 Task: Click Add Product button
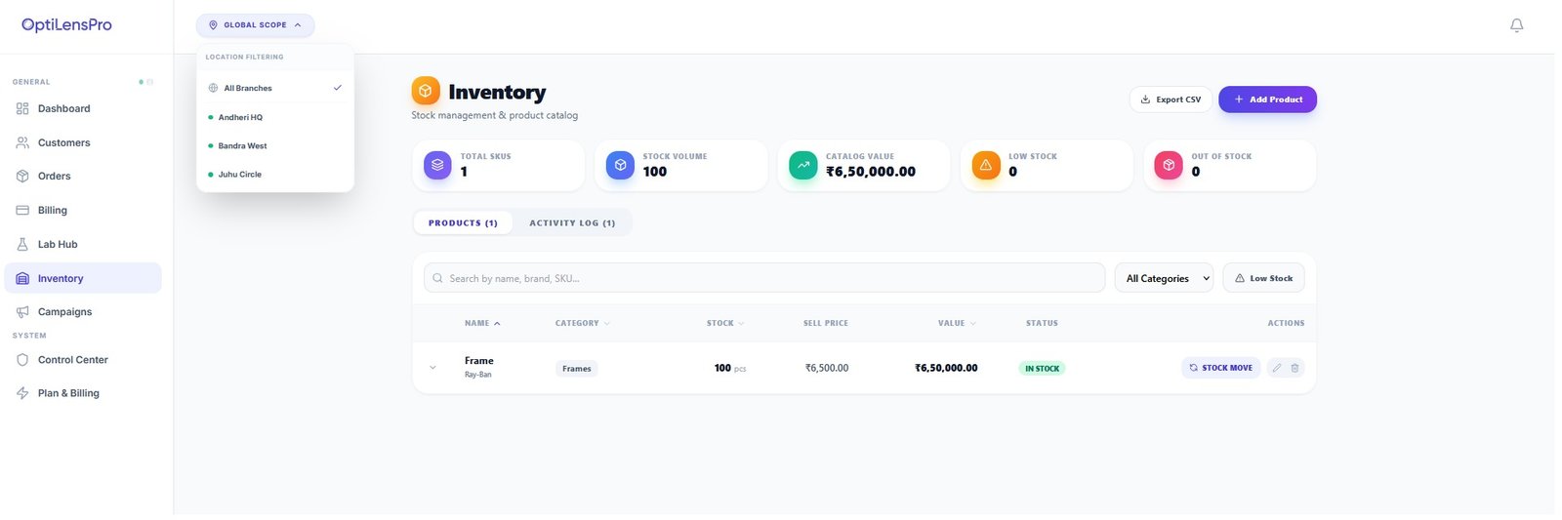[x=1267, y=100]
